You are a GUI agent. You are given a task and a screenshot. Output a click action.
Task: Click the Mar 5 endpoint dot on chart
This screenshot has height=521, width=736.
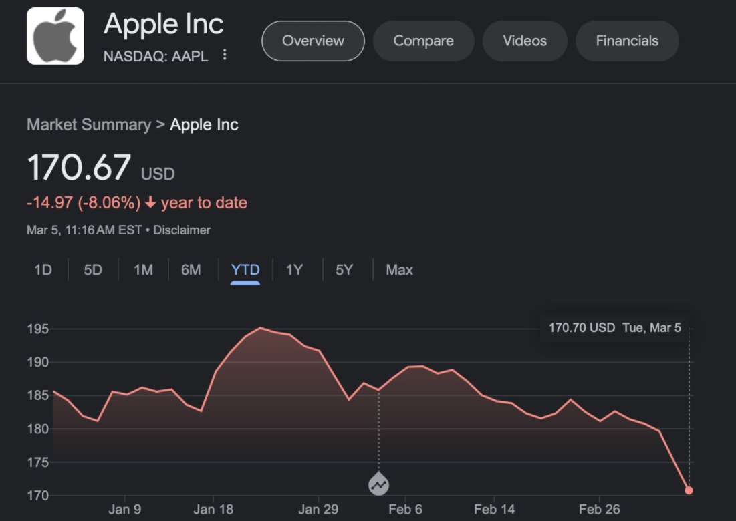(689, 490)
